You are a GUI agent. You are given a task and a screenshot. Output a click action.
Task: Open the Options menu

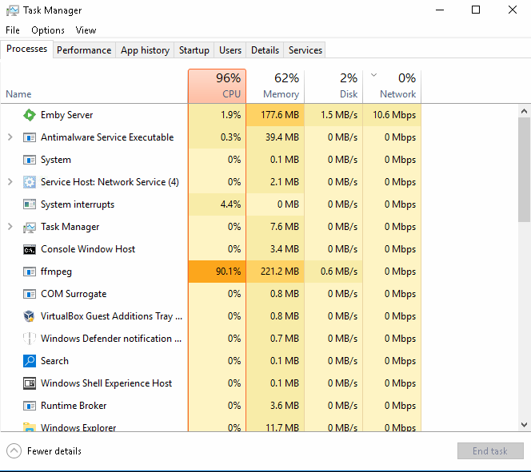coord(48,30)
